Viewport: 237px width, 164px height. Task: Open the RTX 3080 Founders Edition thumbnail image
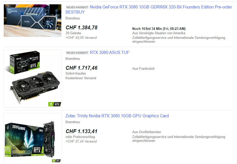point(32,20)
